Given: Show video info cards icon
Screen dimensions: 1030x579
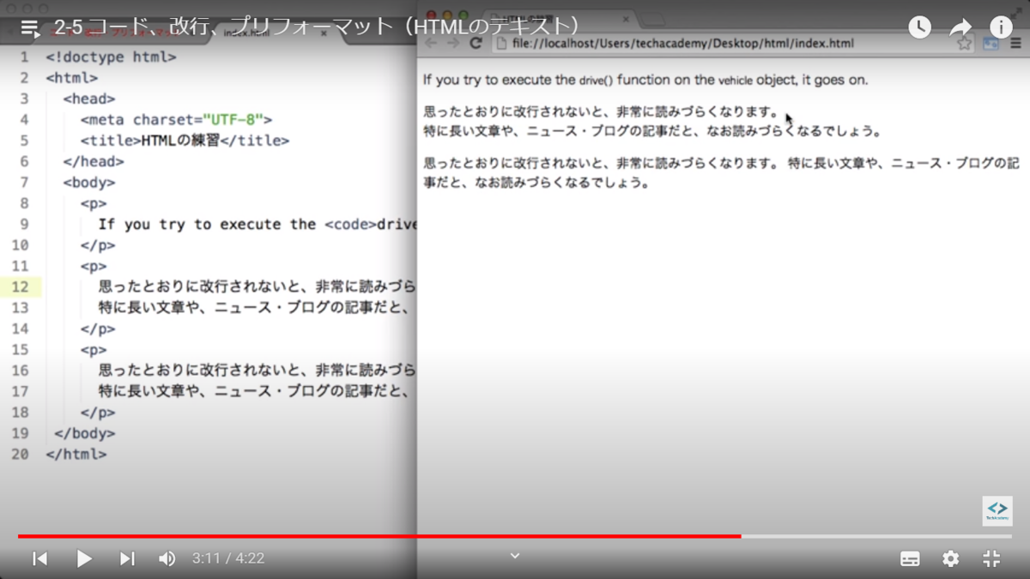Looking at the screenshot, I should (x=1001, y=27).
